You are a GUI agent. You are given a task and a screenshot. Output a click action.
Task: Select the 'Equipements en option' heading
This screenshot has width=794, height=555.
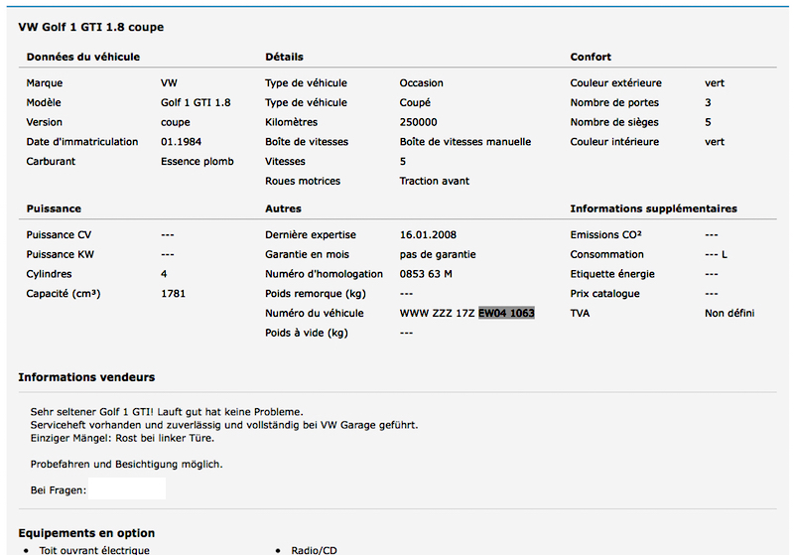click(x=86, y=533)
